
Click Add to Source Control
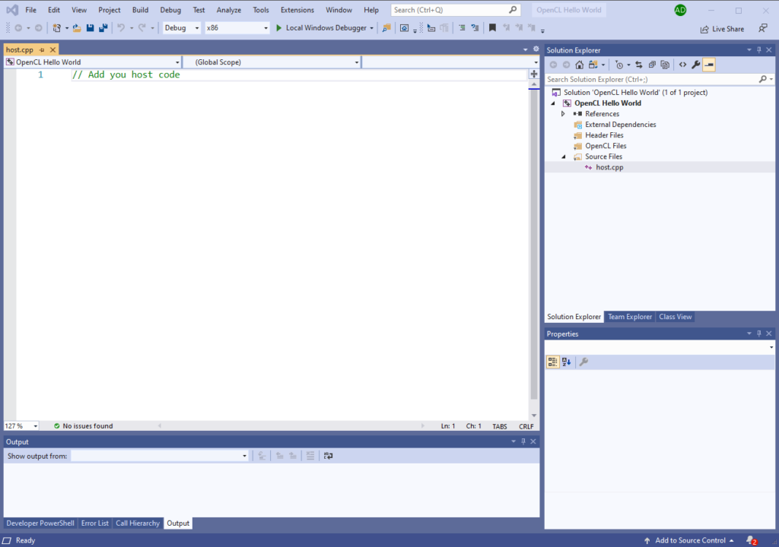pos(690,541)
